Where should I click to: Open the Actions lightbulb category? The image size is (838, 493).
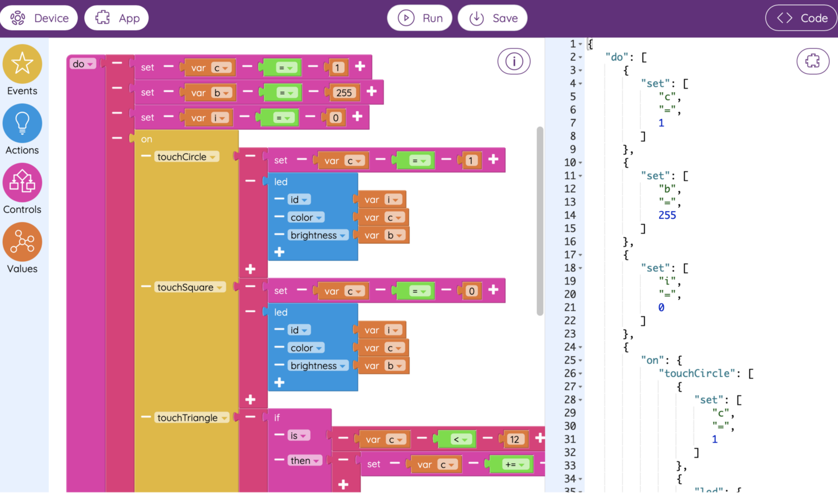coord(22,123)
